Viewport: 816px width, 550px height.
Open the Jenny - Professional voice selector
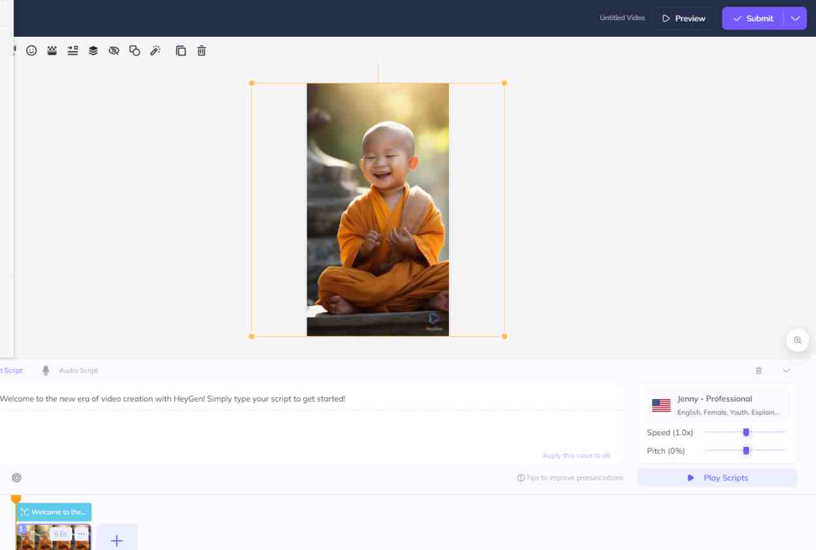coord(717,405)
